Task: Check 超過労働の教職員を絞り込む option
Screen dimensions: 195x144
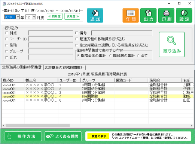Action: [x=77, y=39]
